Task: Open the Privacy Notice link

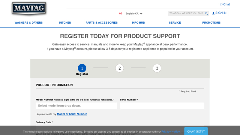Action: tap(170, 132)
